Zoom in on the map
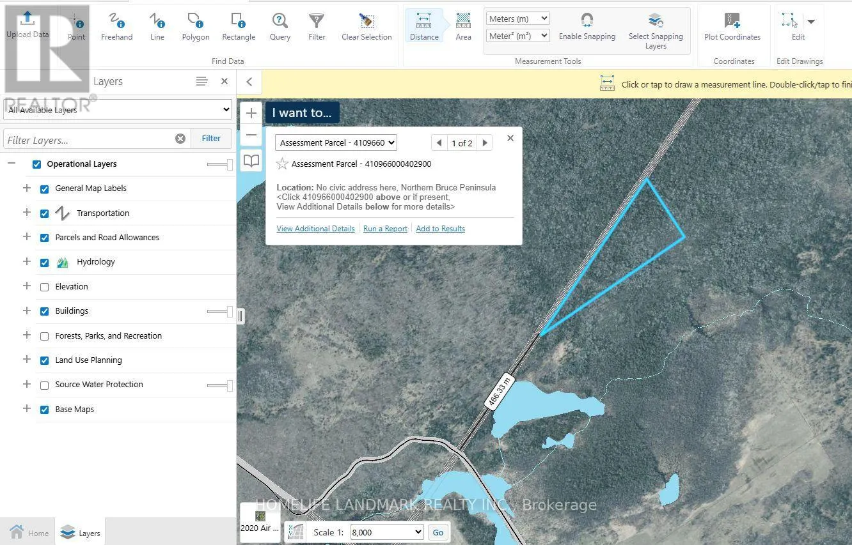The height and width of the screenshot is (545, 852). pyautogui.click(x=251, y=113)
